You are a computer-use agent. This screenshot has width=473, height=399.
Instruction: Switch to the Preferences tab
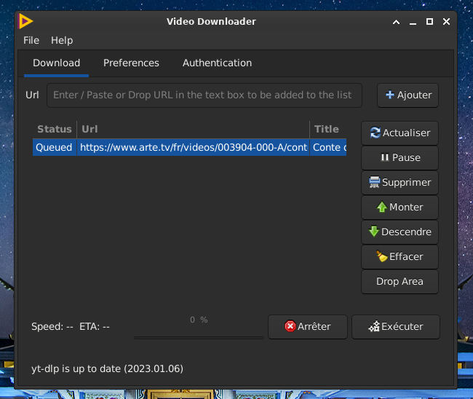[131, 63]
